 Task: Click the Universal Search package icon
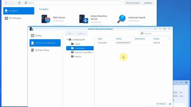(121, 19)
